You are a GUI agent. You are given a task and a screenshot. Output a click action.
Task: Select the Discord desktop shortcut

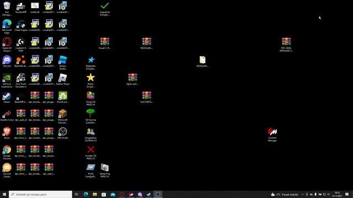(x=7, y=61)
